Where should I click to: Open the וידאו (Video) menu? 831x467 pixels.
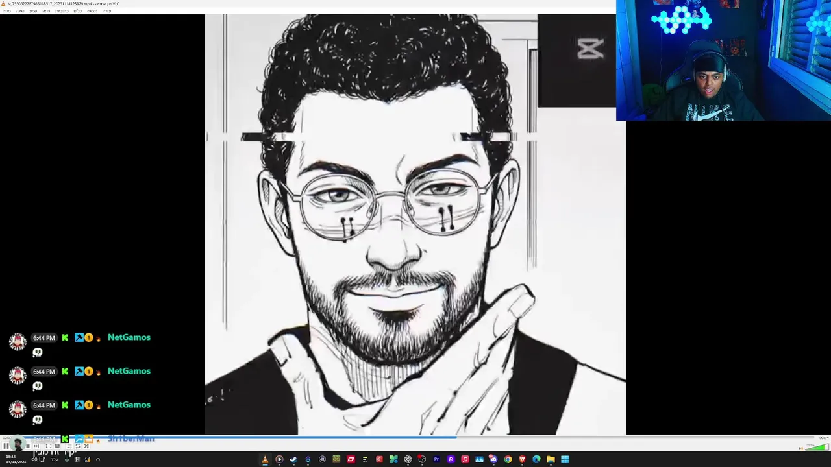(x=46, y=11)
